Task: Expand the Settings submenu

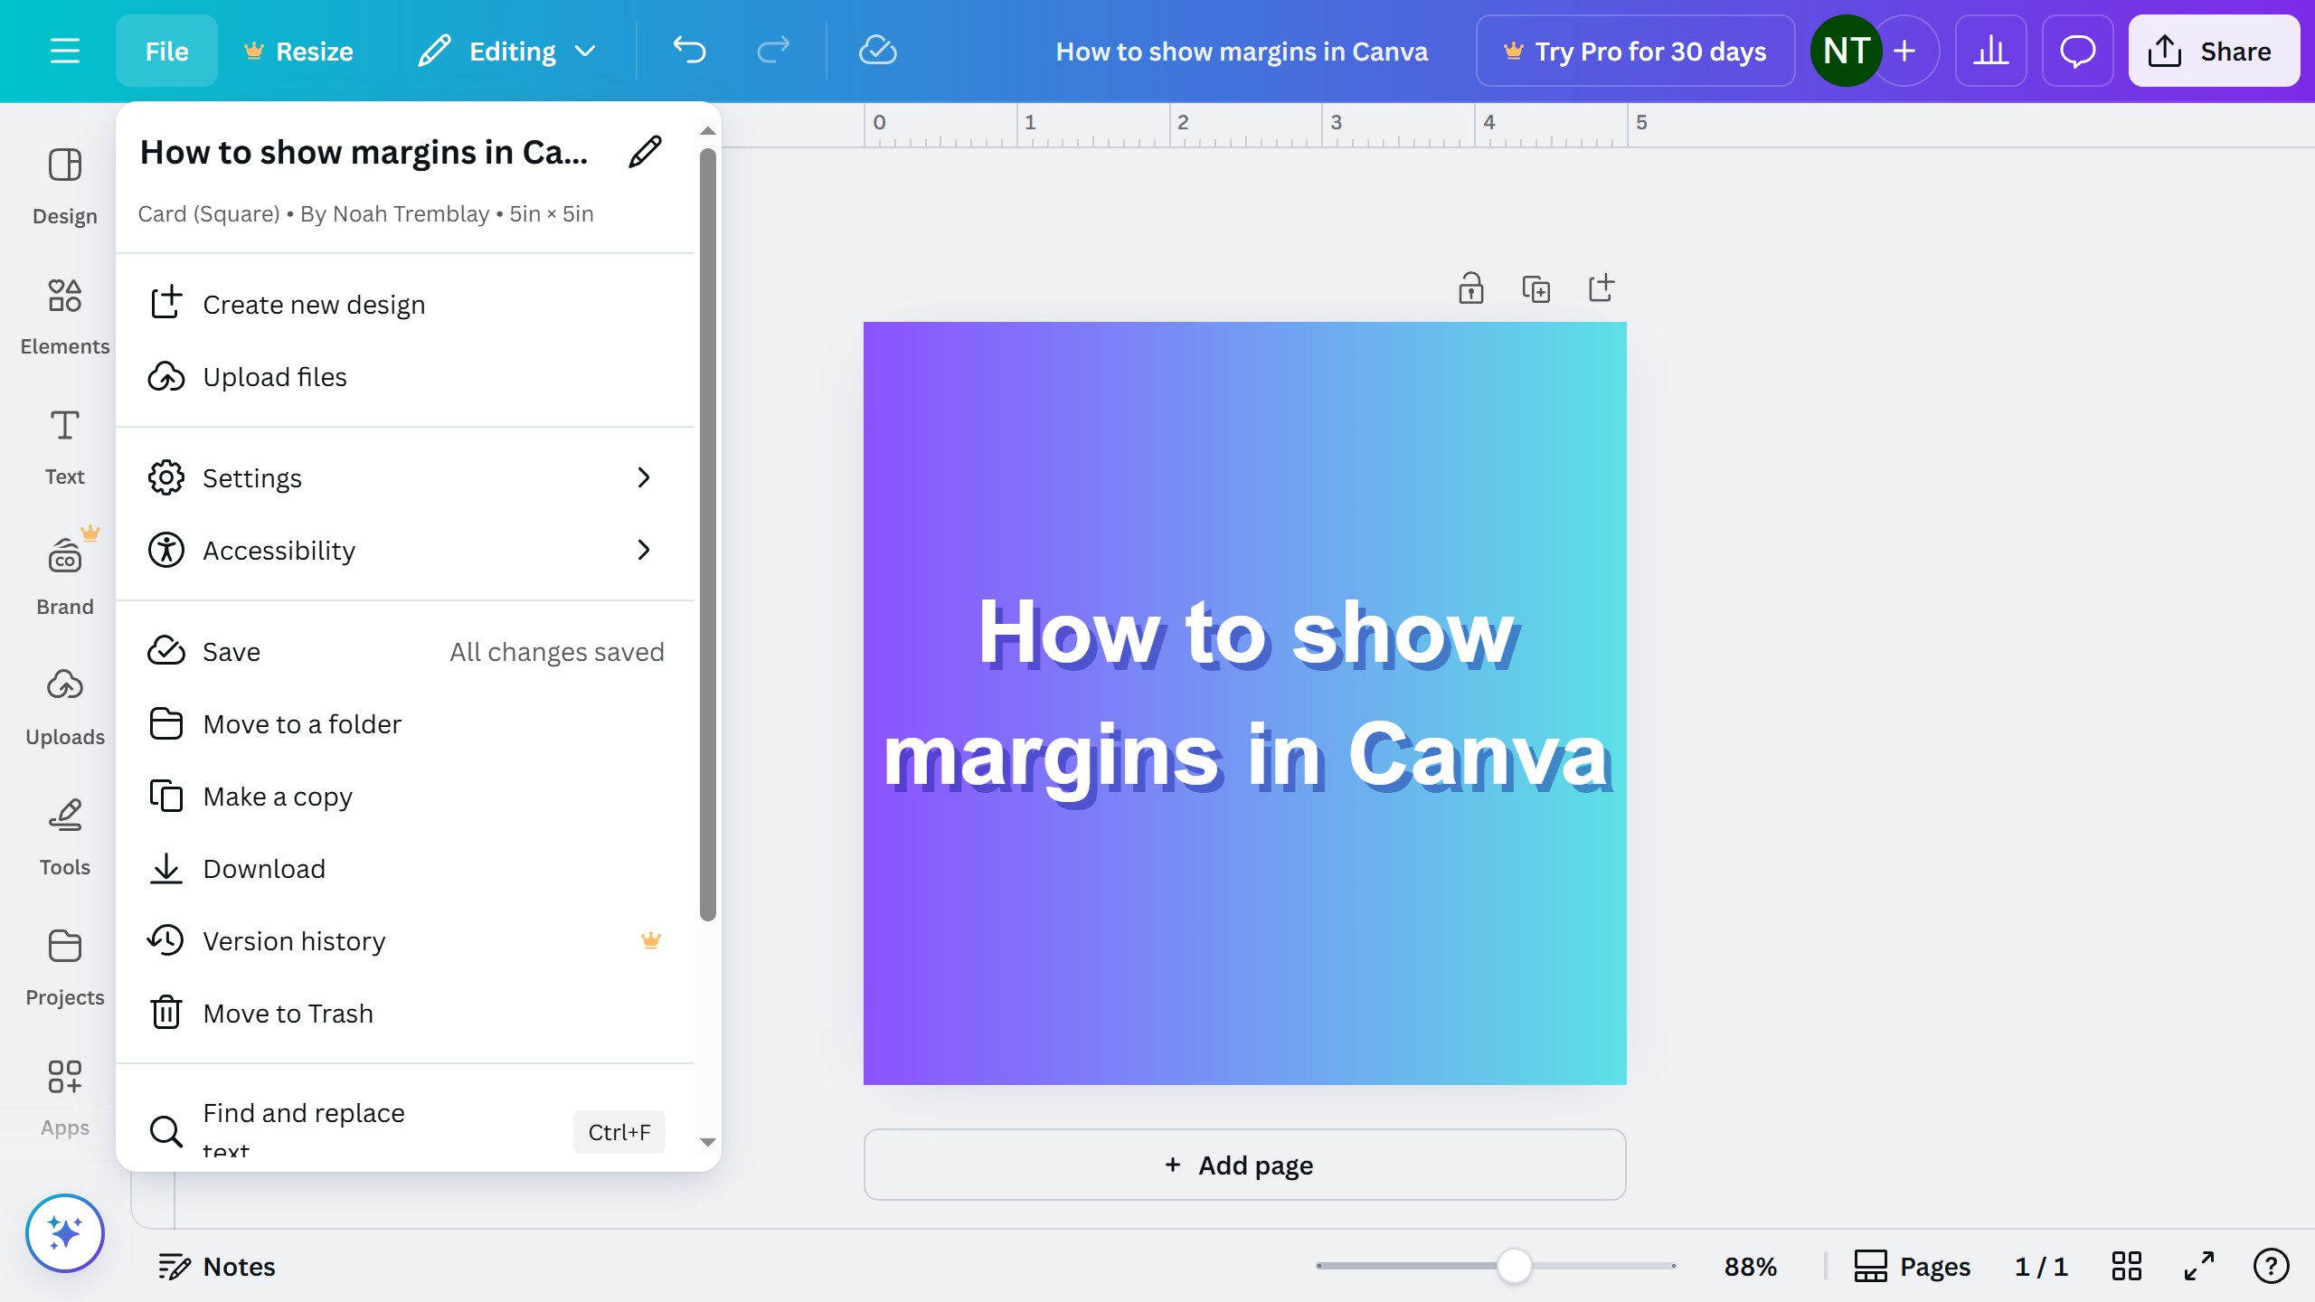Action: [x=404, y=477]
